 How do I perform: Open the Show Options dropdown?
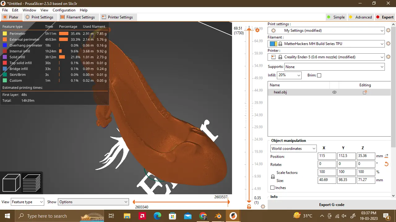(93, 202)
